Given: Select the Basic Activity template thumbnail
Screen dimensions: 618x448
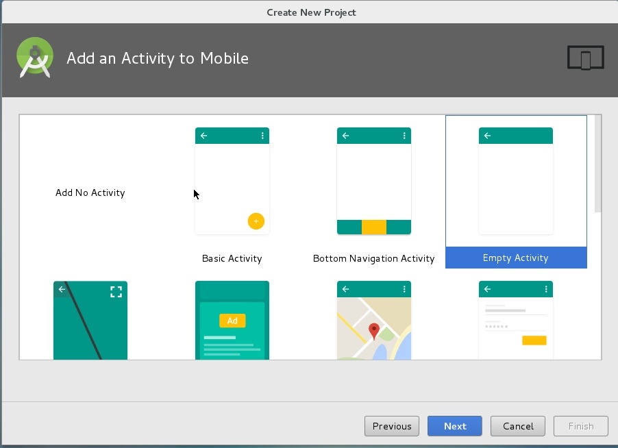Looking at the screenshot, I should (232, 182).
